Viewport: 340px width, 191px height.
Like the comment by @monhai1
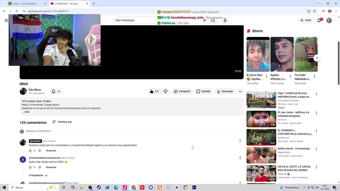coord(30,151)
